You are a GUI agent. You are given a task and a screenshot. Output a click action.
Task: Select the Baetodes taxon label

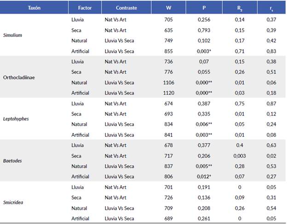pos(12,161)
